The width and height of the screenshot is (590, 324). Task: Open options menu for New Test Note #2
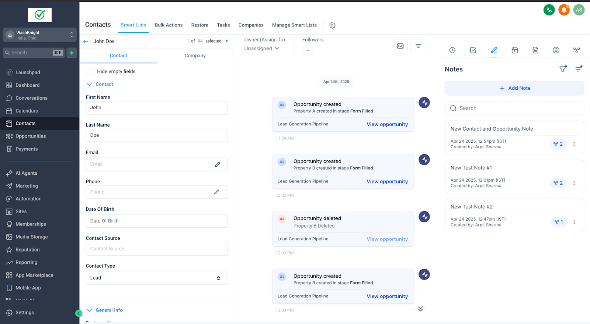click(x=574, y=222)
